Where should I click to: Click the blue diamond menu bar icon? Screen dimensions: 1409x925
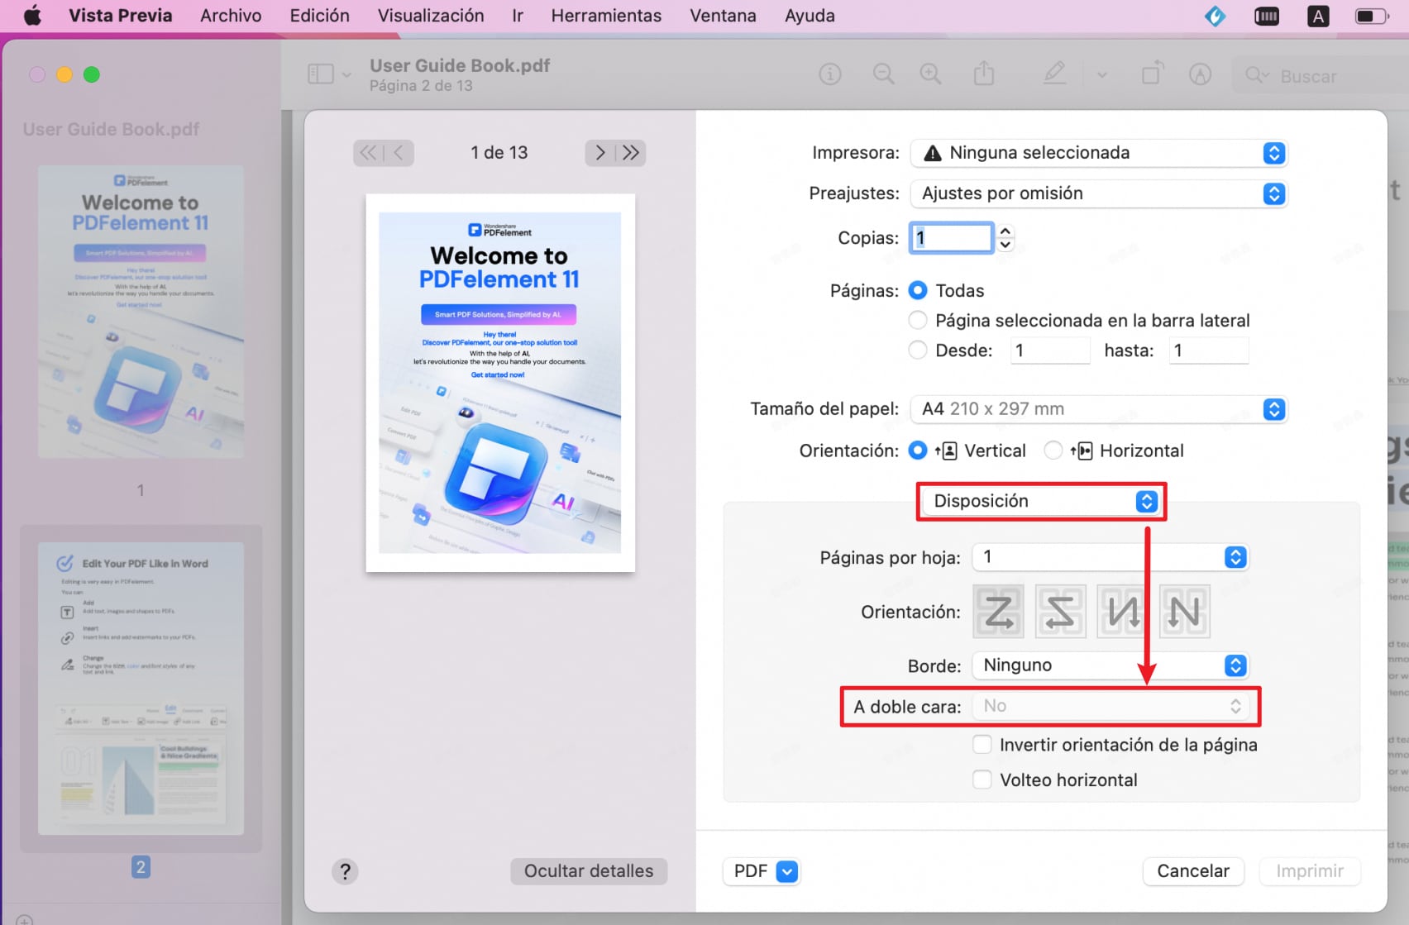coord(1215,16)
